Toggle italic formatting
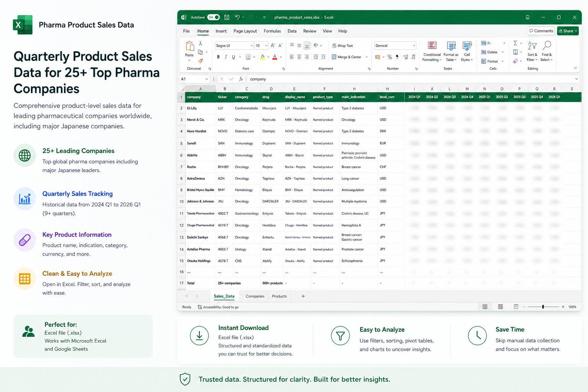The width and height of the screenshot is (588, 392). [x=226, y=57]
